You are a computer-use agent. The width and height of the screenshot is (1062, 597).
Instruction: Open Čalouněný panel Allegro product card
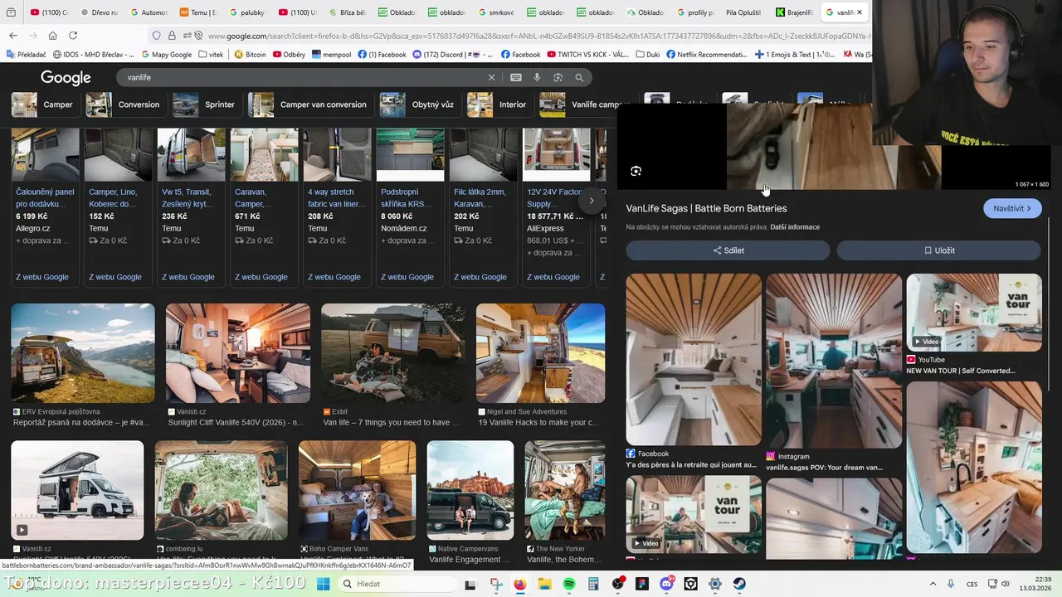[x=46, y=207]
